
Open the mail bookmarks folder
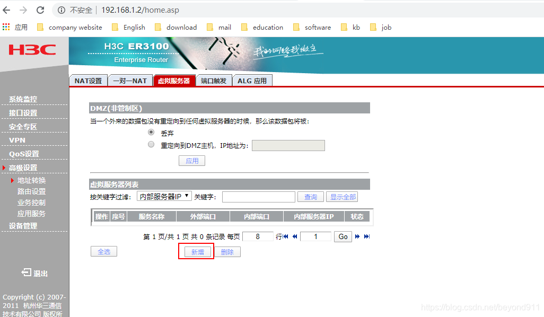pyautogui.click(x=218, y=27)
